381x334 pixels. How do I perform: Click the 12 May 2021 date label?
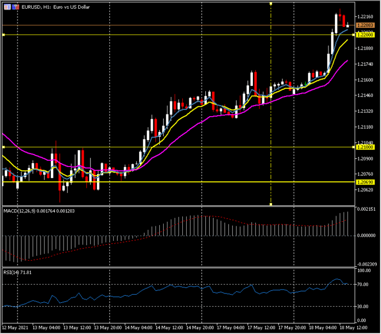(x=15, y=328)
